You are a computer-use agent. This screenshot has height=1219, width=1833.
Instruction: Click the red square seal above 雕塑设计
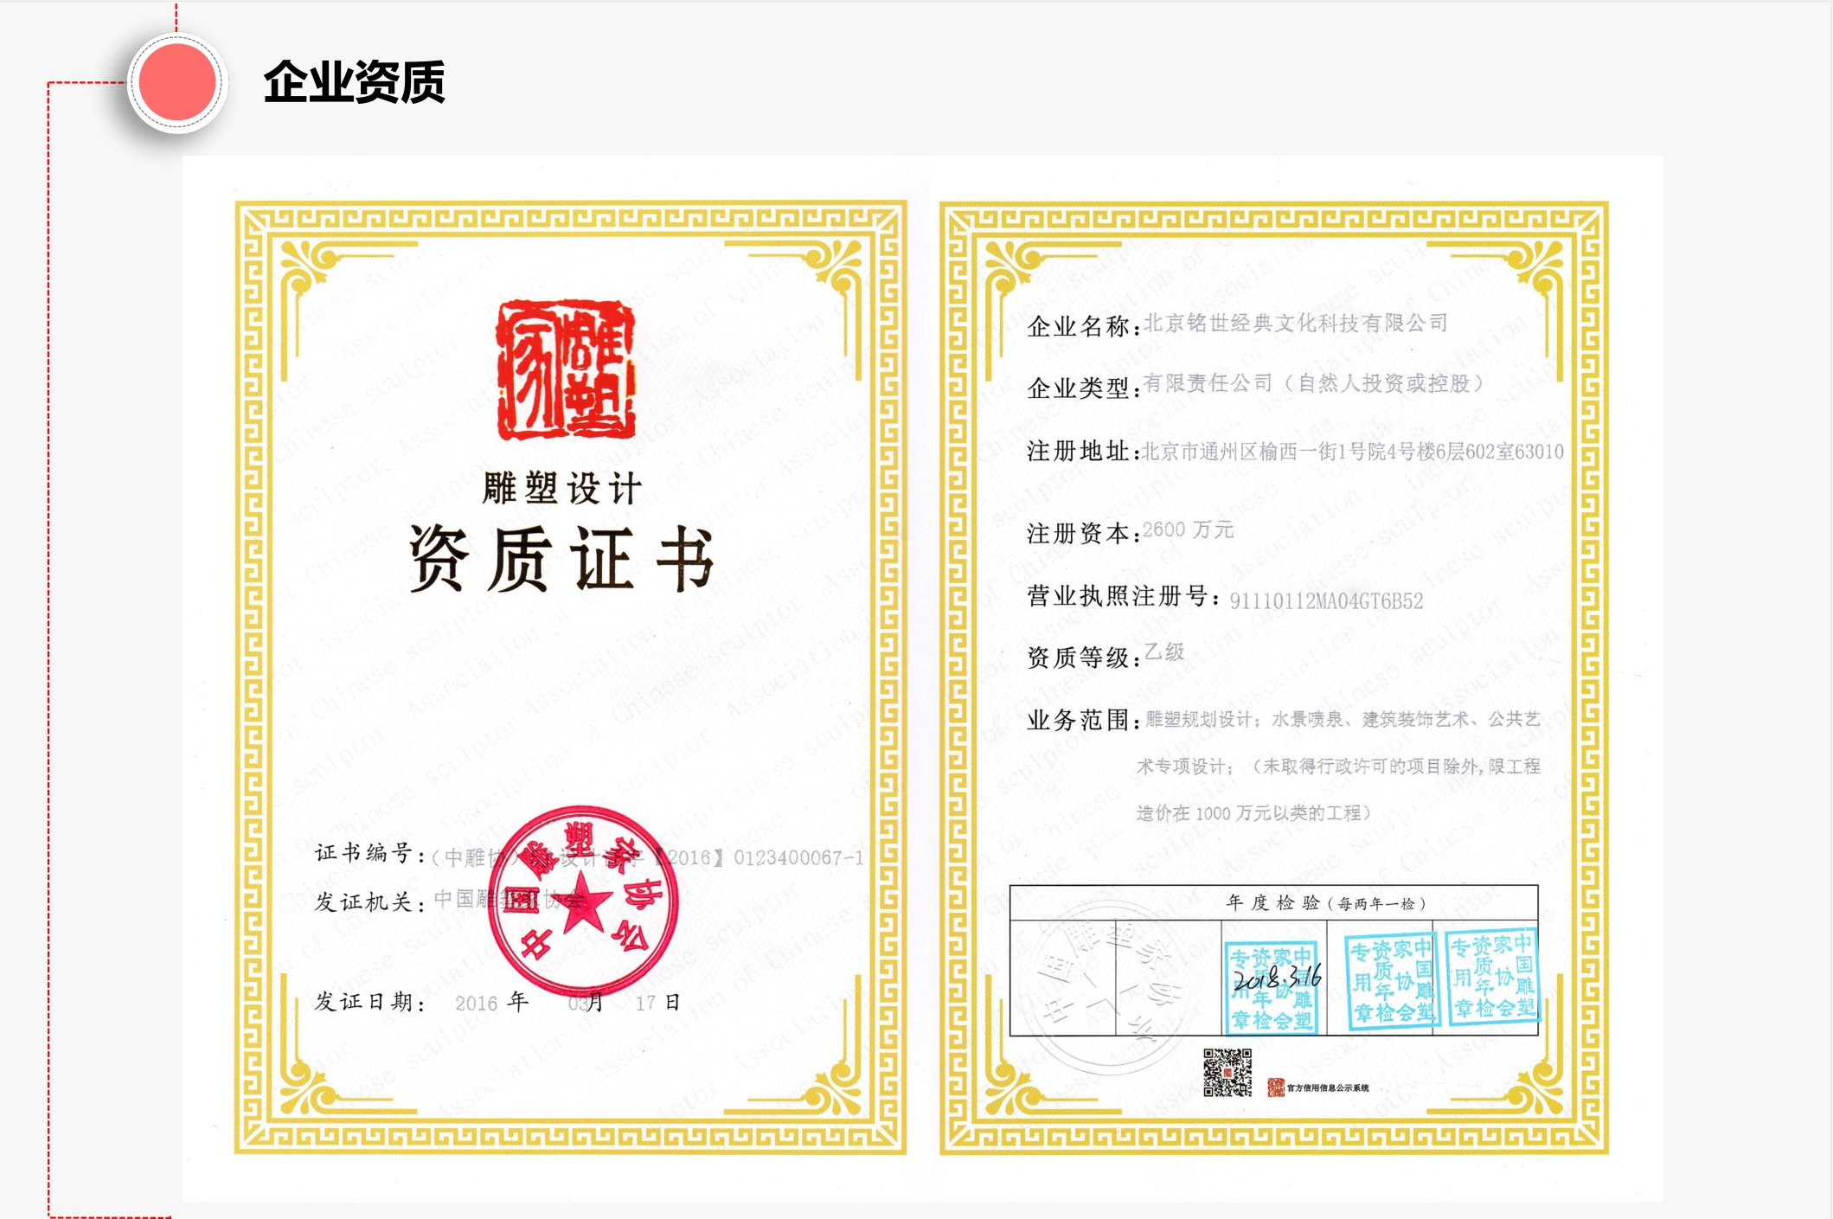[x=566, y=369]
